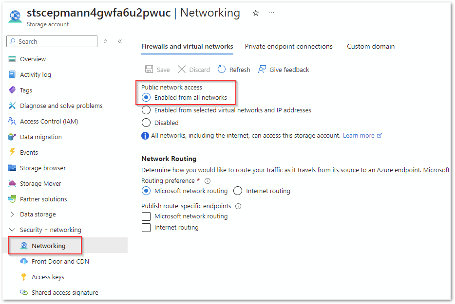Click the Give feedback icon
Image resolution: width=455 pixels, height=304 pixels.
click(263, 70)
